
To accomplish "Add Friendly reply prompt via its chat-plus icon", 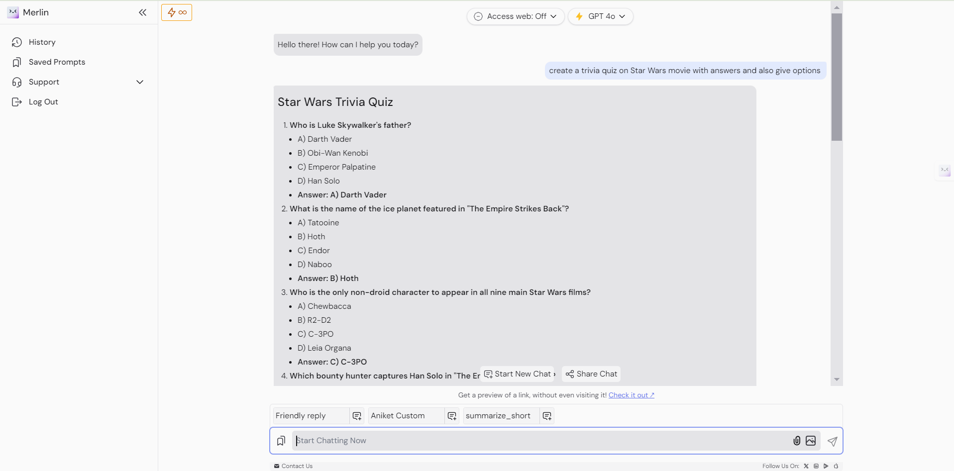I will click(357, 416).
